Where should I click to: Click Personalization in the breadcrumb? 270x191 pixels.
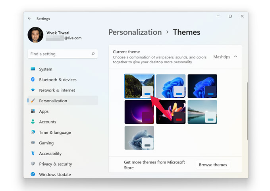(x=135, y=33)
